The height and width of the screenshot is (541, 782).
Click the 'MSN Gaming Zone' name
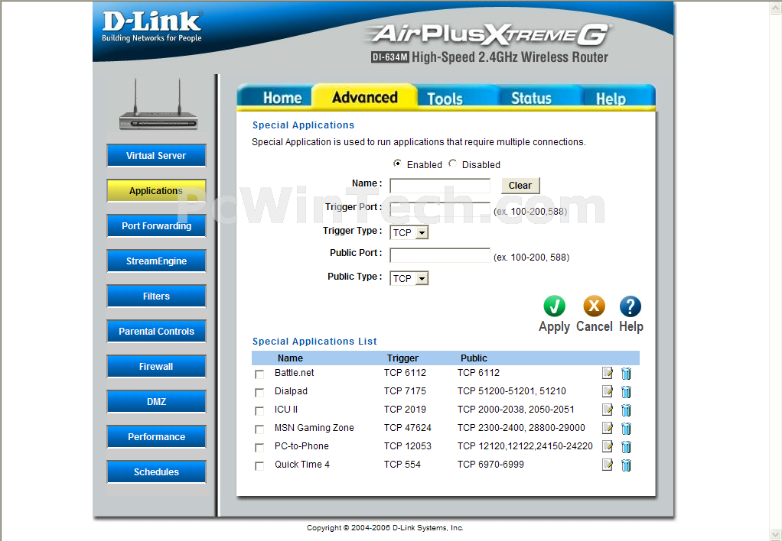click(x=314, y=427)
